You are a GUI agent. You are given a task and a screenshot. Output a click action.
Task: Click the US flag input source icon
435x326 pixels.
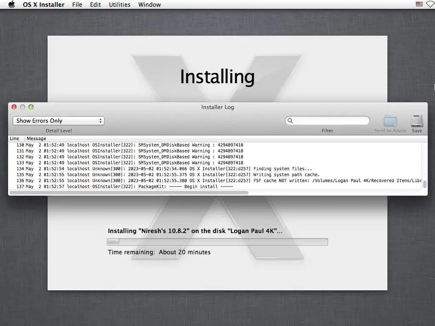pos(419,4)
